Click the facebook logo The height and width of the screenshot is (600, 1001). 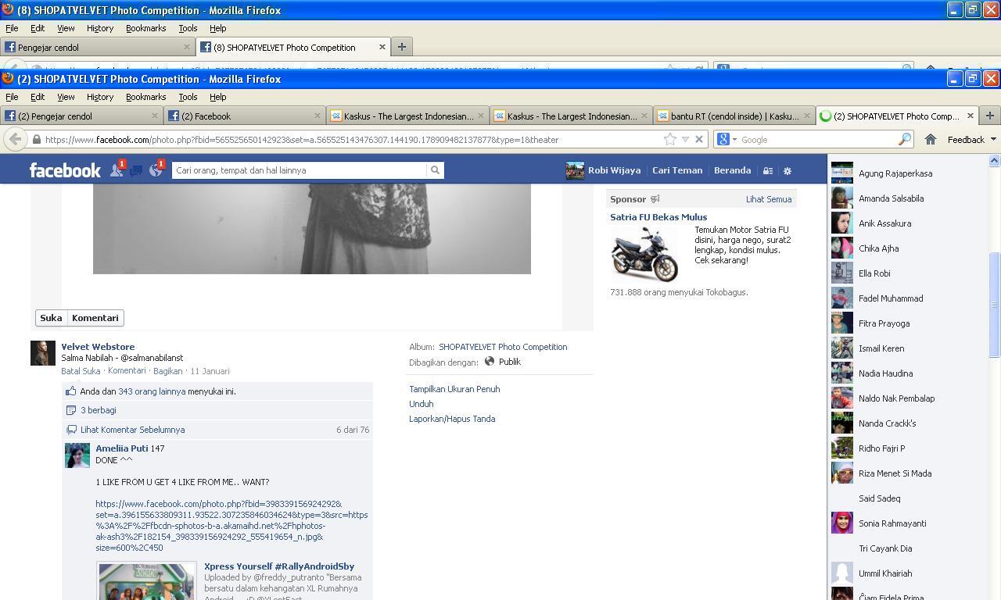point(65,170)
